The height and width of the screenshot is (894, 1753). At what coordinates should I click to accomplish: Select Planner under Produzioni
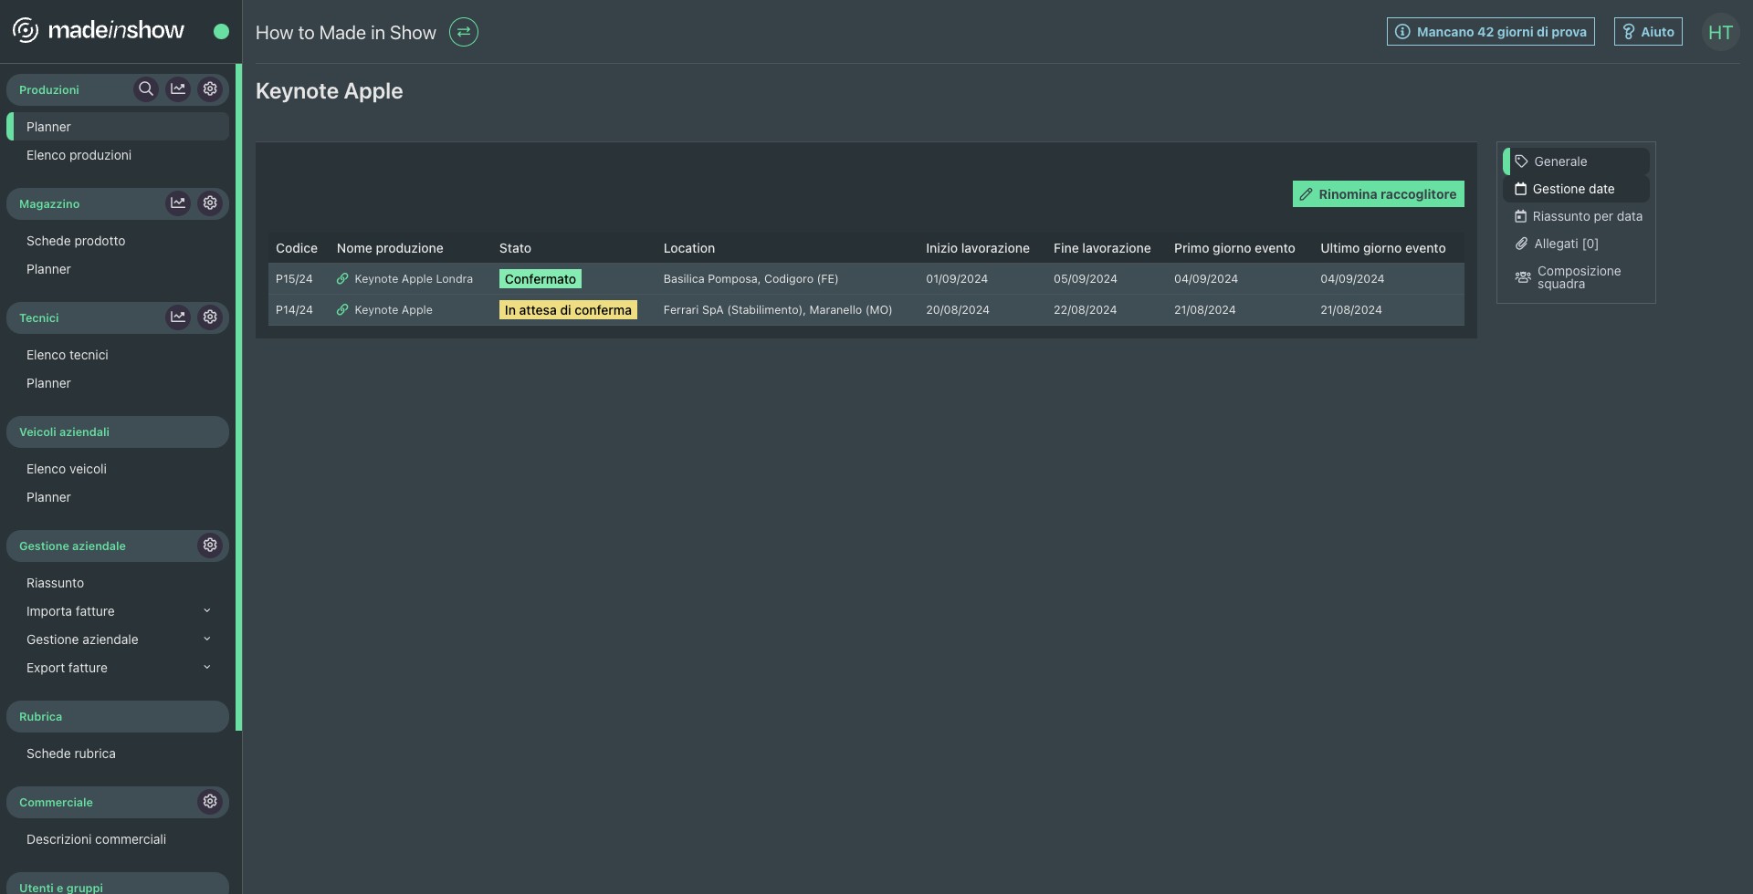pyautogui.click(x=118, y=127)
